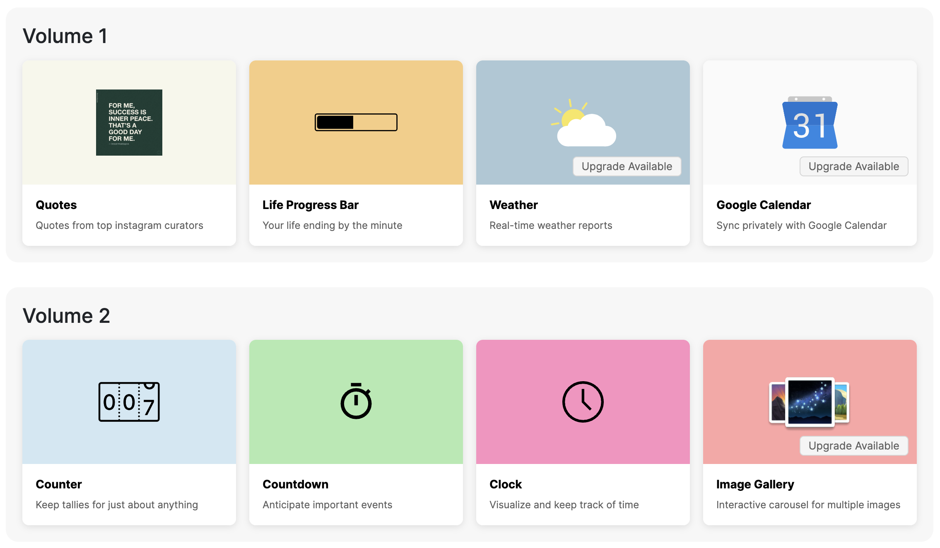Select the Clock widget clock icon

(583, 401)
